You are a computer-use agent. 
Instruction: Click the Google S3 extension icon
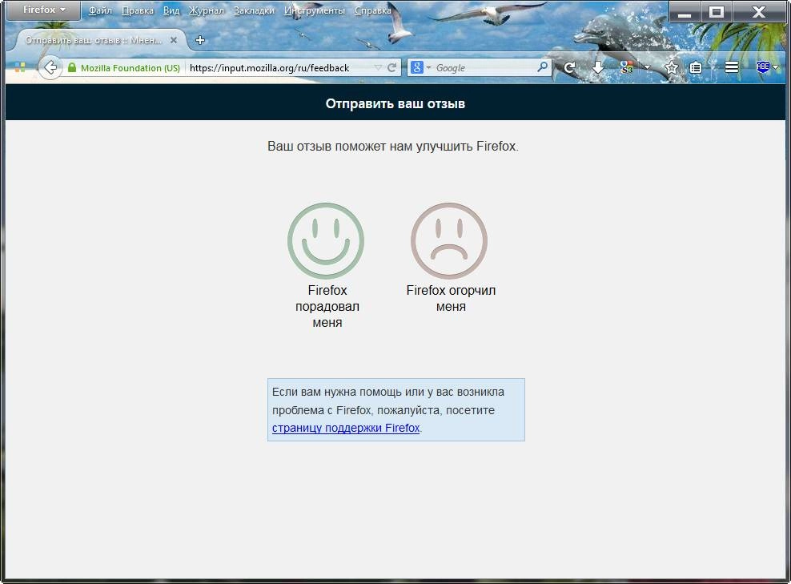(627, 67)
